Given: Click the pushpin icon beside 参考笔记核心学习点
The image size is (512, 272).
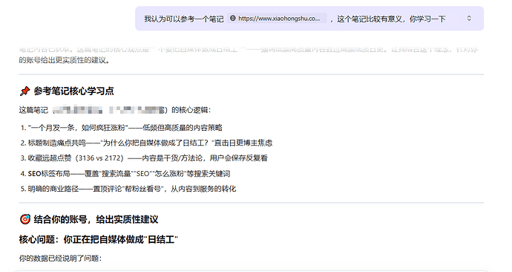Looking at the screenshot, I should pyautogui.click(x=24, y=91).
